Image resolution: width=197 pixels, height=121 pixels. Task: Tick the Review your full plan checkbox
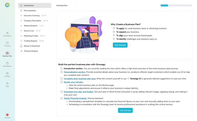point(62,82)
